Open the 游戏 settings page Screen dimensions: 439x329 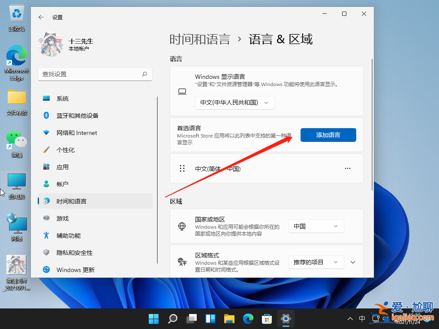pos(63,218)
